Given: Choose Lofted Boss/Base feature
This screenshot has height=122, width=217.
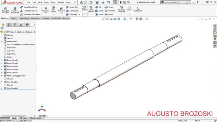Looking at the screenshot, I should pyautogui.click(x=28, y=11).
